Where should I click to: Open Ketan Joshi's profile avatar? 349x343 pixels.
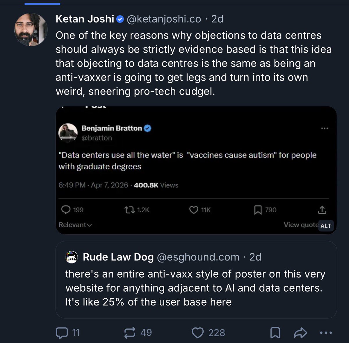point(31,29)
